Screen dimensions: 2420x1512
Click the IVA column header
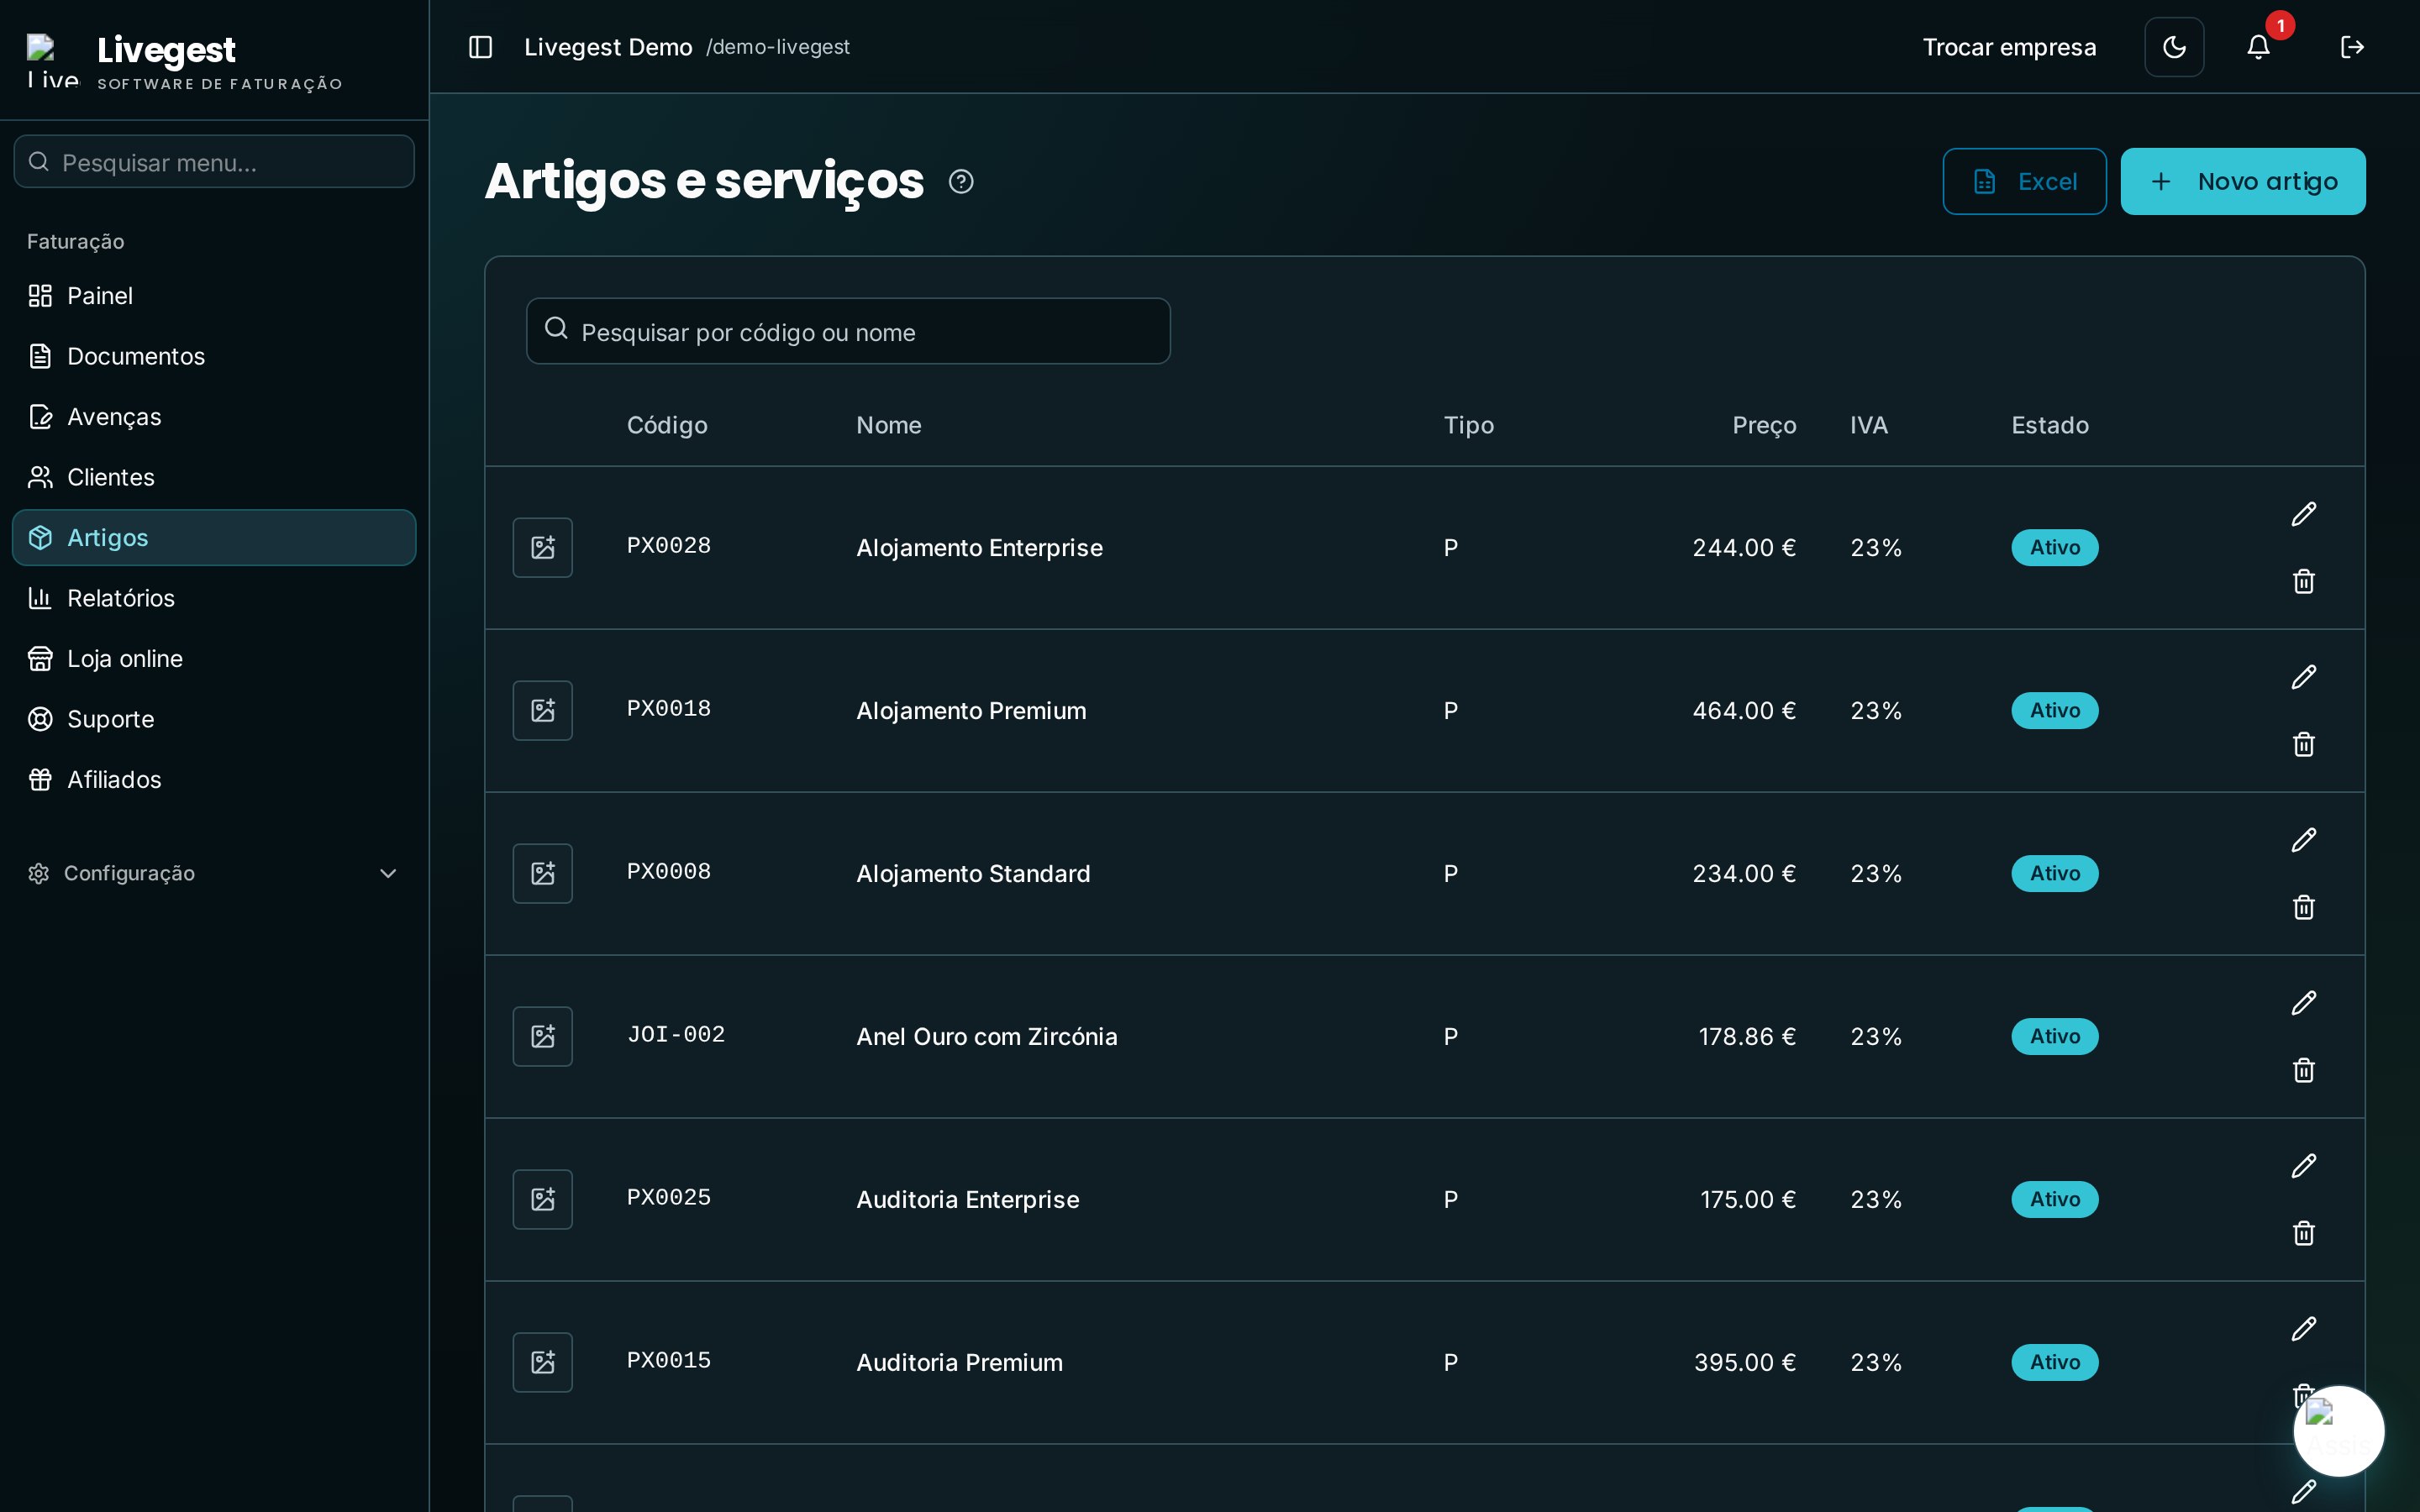[x=1869, y=425]
